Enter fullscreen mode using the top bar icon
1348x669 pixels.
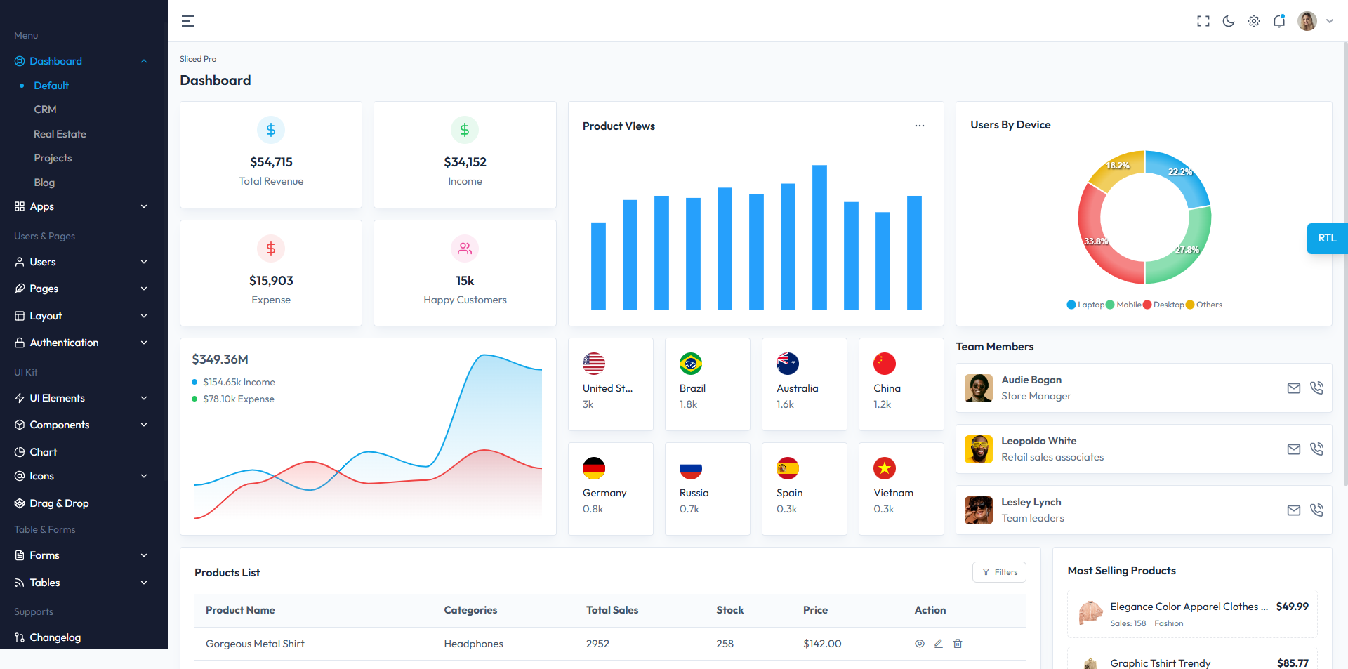[x=1203, y=21]
